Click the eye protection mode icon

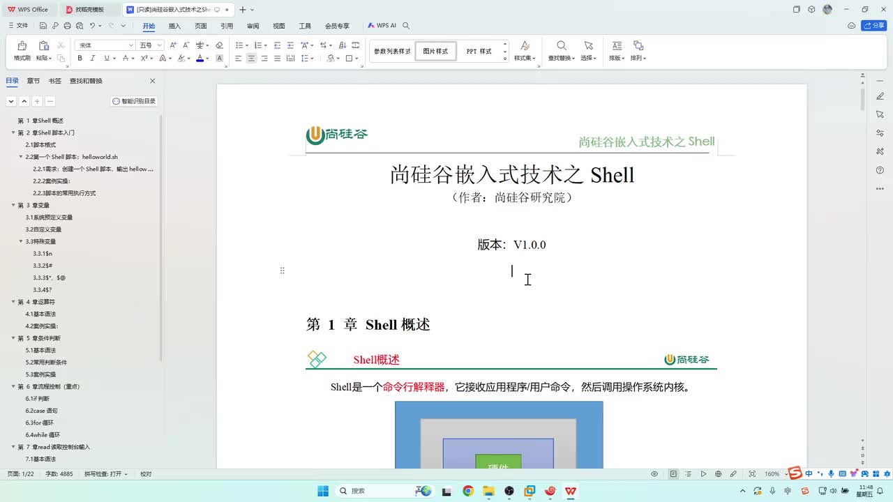coord(654,474)
